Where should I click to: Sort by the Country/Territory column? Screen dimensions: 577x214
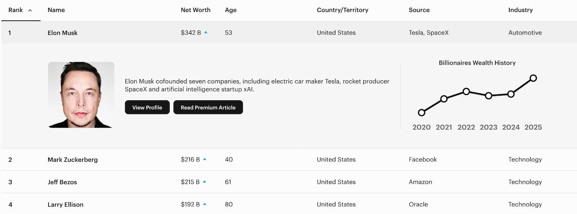[x=342, y=10]
